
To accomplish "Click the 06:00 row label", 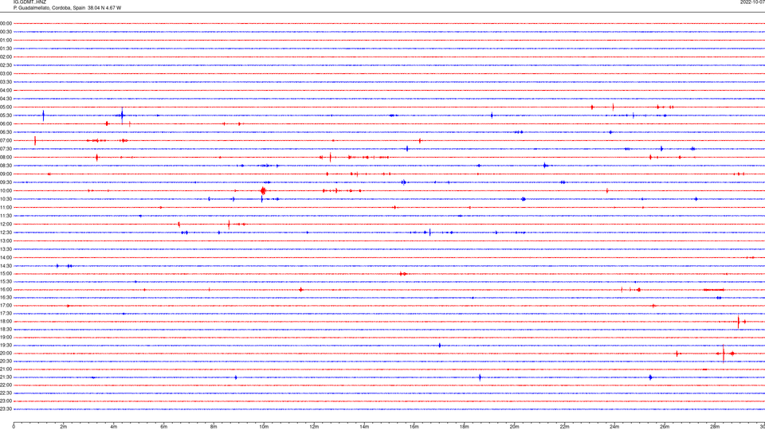I will click(6, 124).
